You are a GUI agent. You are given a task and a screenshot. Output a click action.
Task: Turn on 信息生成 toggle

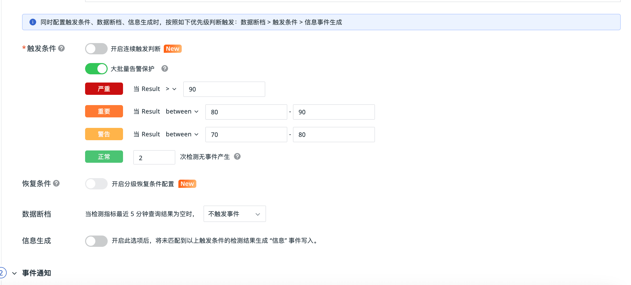96,241
